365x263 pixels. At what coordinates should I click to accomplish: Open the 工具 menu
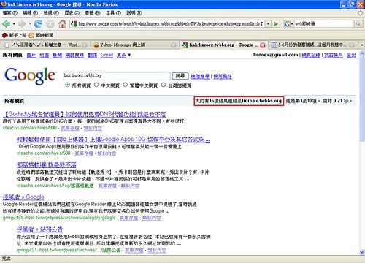(x=113, y=13)
